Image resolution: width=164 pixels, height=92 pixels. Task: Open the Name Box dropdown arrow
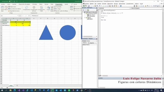click(x=18, y=16)
